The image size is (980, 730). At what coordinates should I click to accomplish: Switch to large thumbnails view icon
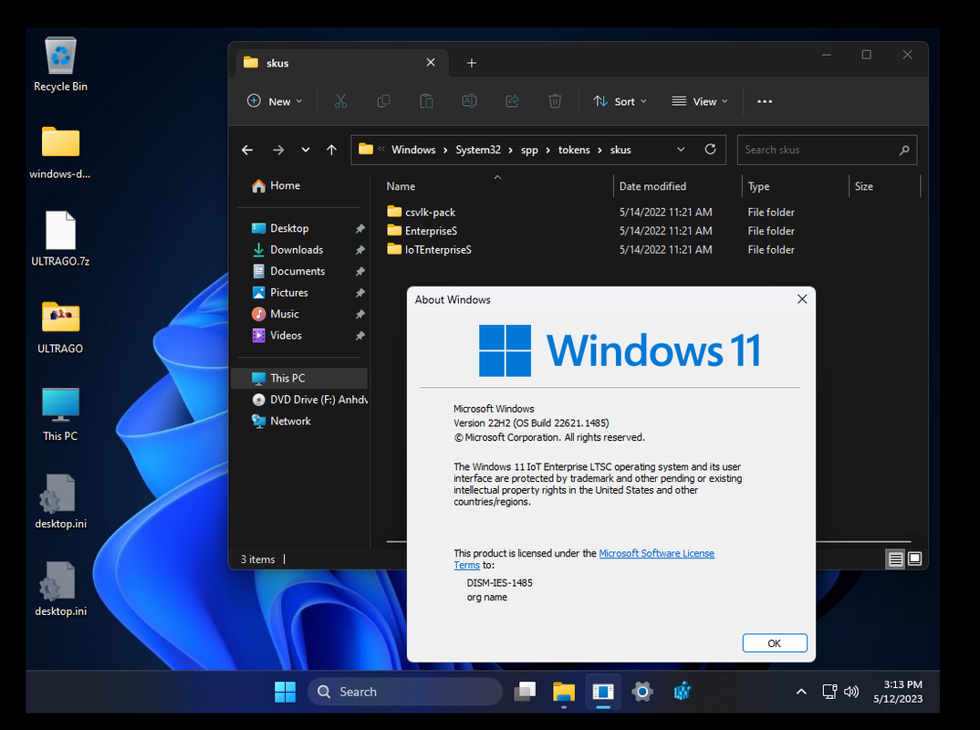click(x=914, y=558)
